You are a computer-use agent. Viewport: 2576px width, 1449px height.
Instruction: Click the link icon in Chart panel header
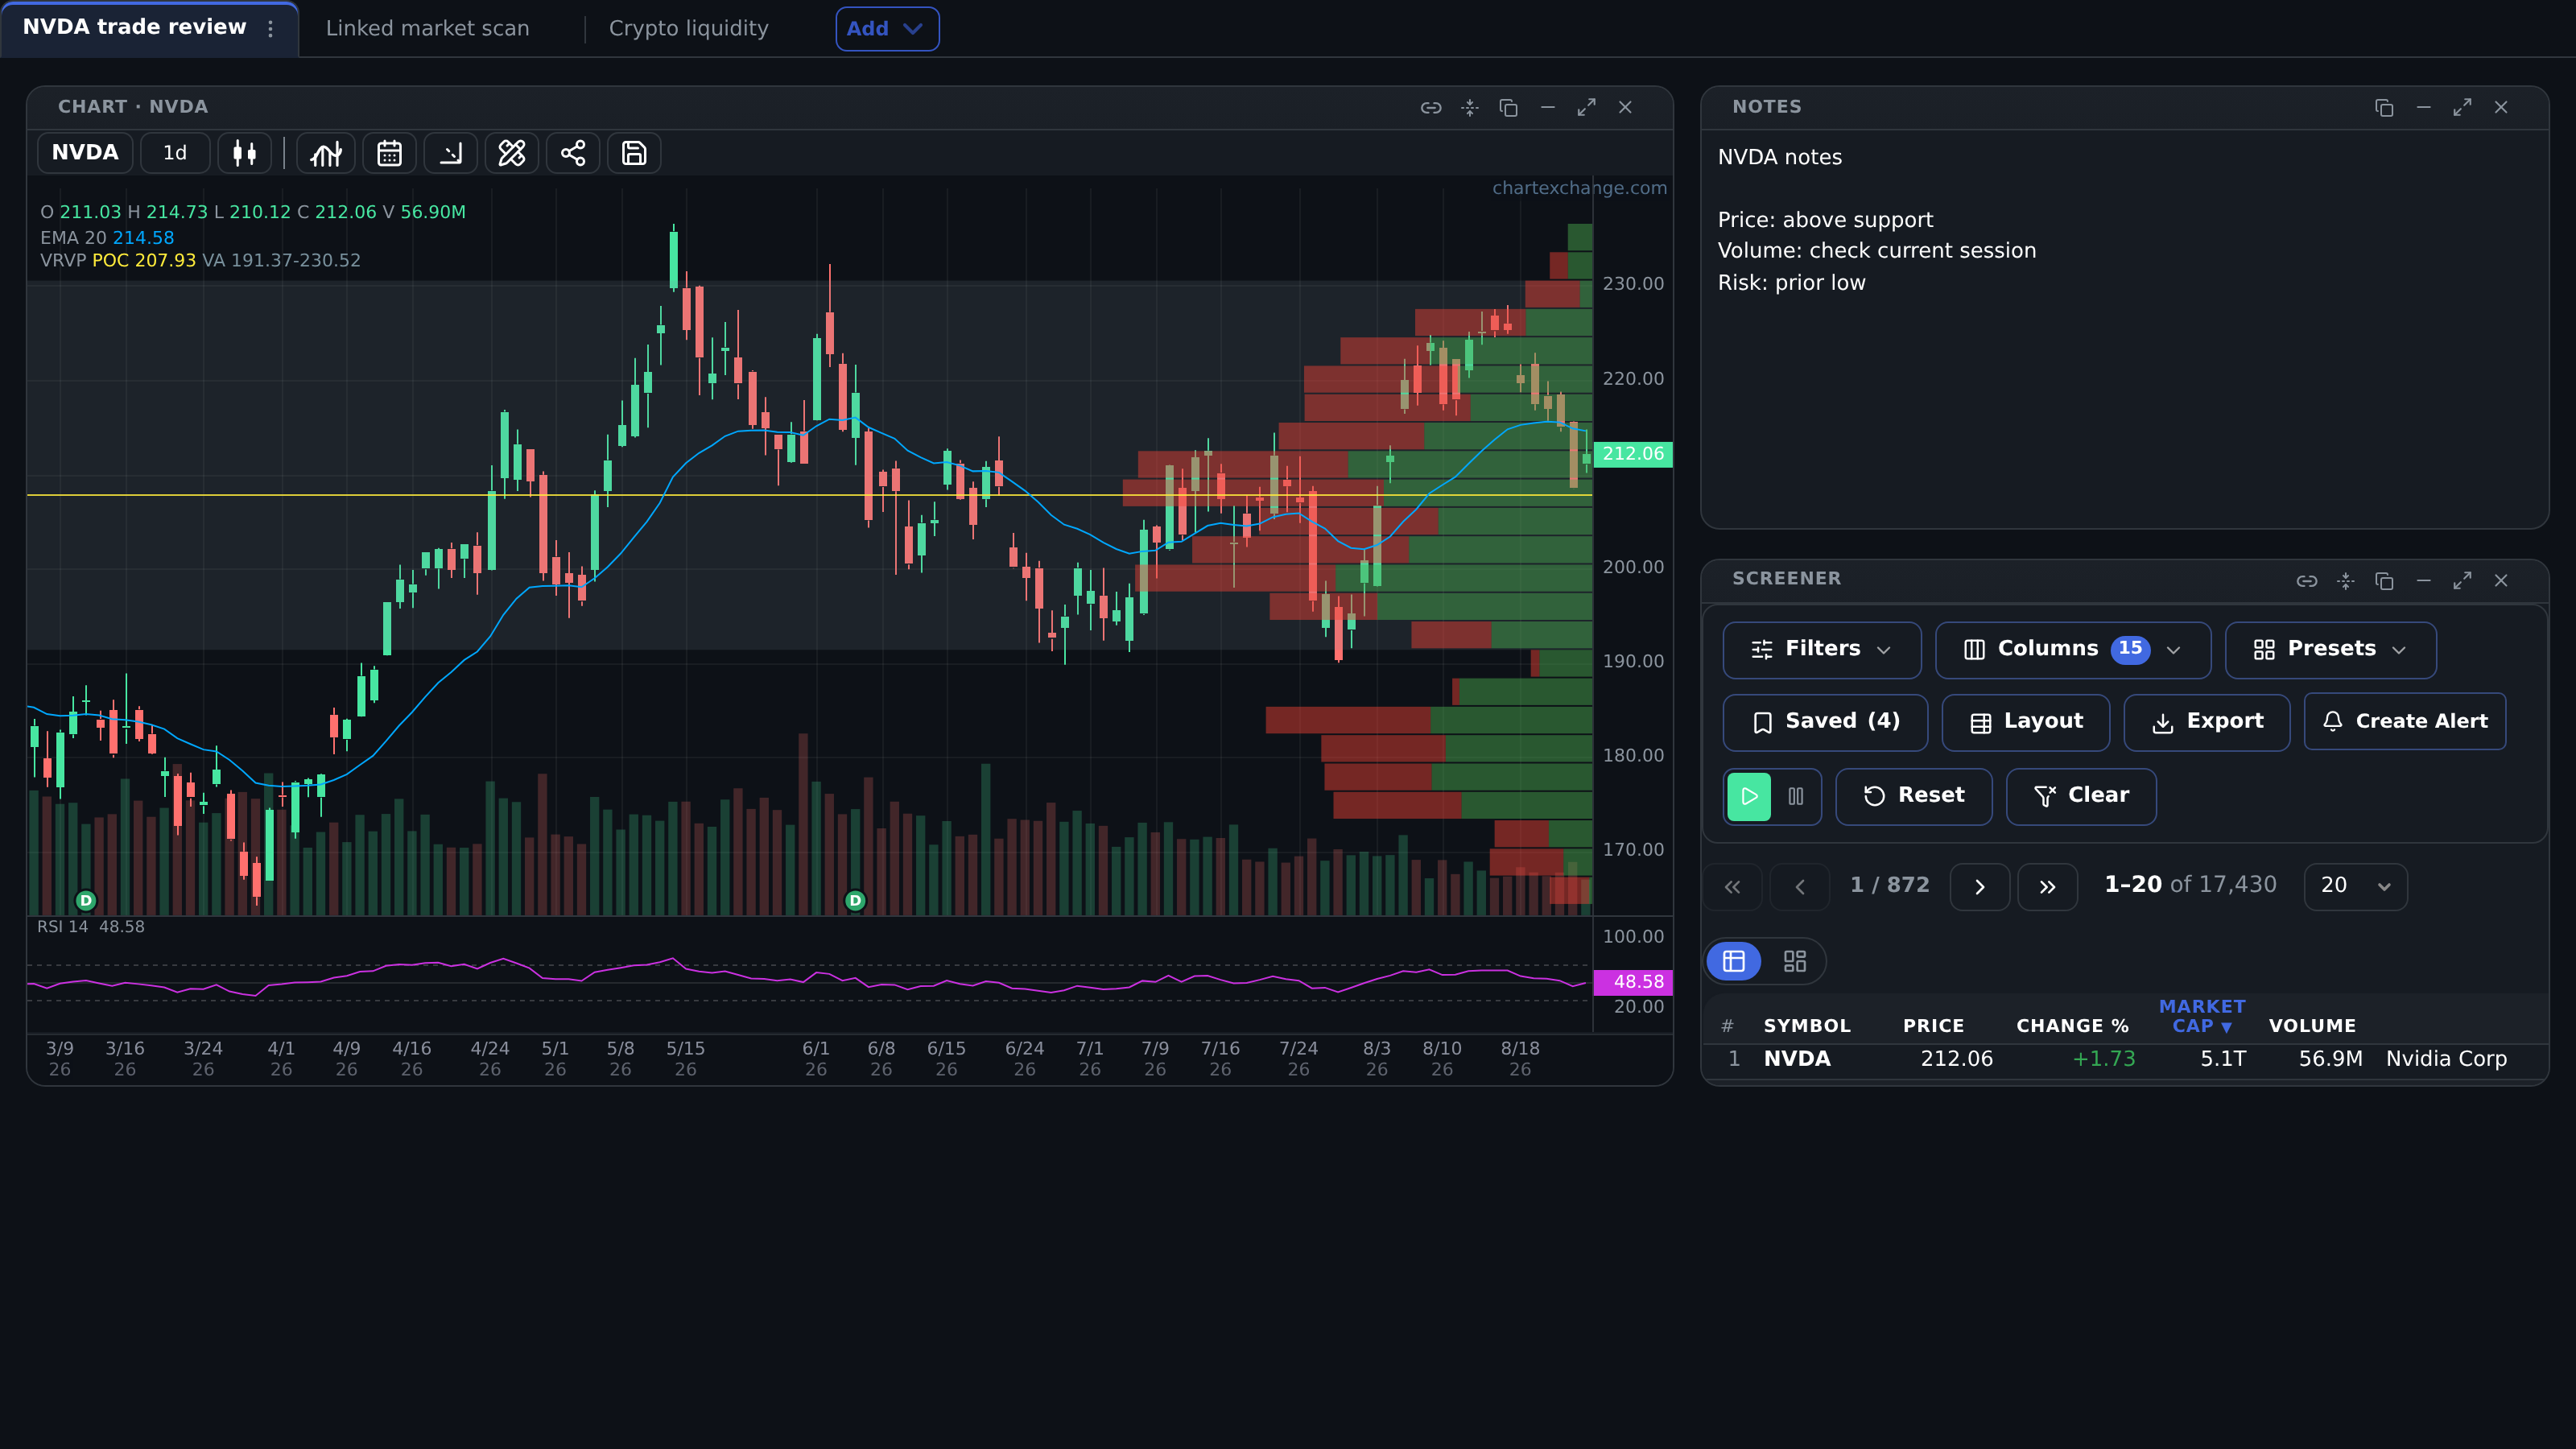(x=1431, y=108)
